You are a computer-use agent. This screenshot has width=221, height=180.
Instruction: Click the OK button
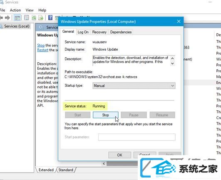coord(119,155)
